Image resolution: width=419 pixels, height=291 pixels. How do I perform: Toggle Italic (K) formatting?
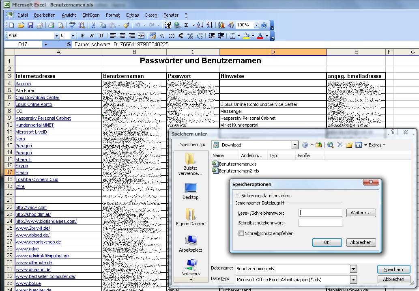tap(92, 36)
